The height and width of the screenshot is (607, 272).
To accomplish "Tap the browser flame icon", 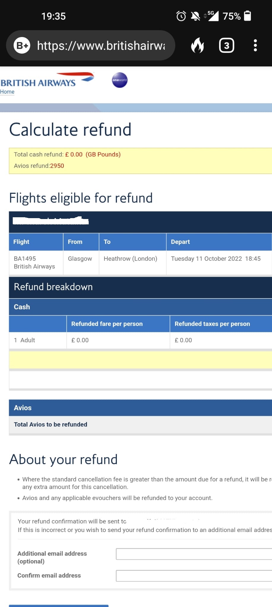I will pos(197,46).
